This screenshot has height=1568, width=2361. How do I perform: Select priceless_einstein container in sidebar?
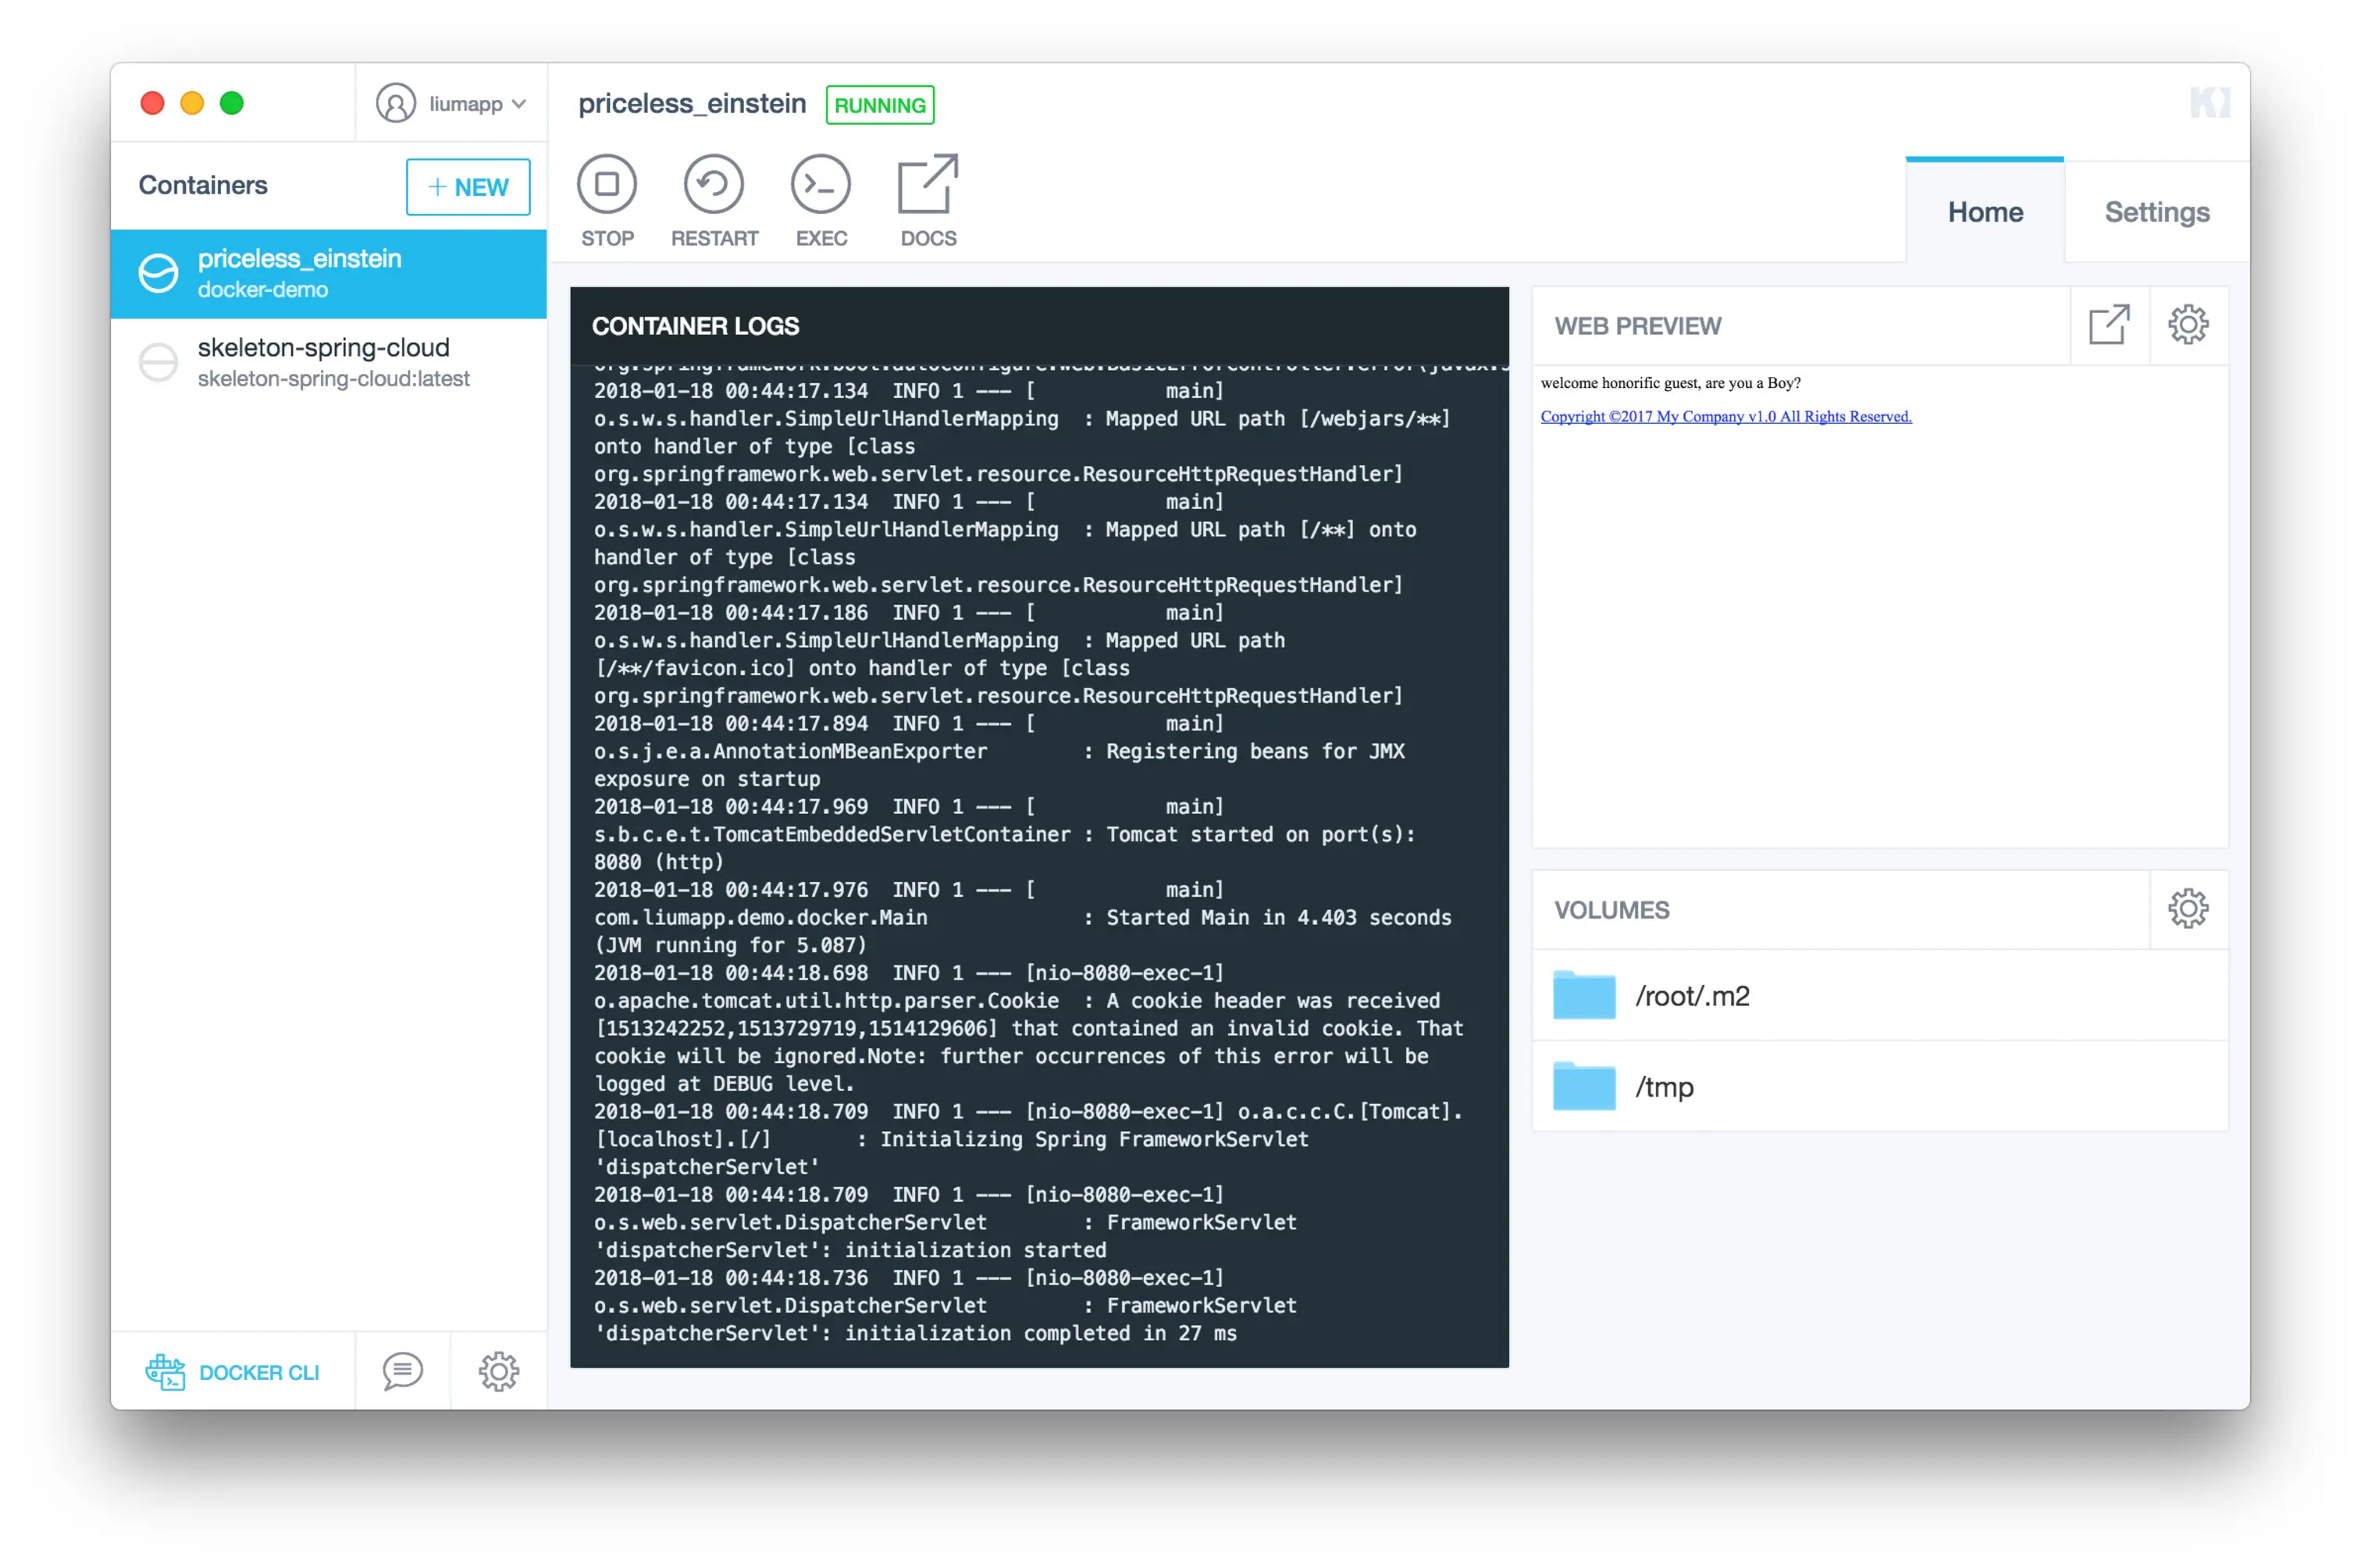(x=328, y=273)
